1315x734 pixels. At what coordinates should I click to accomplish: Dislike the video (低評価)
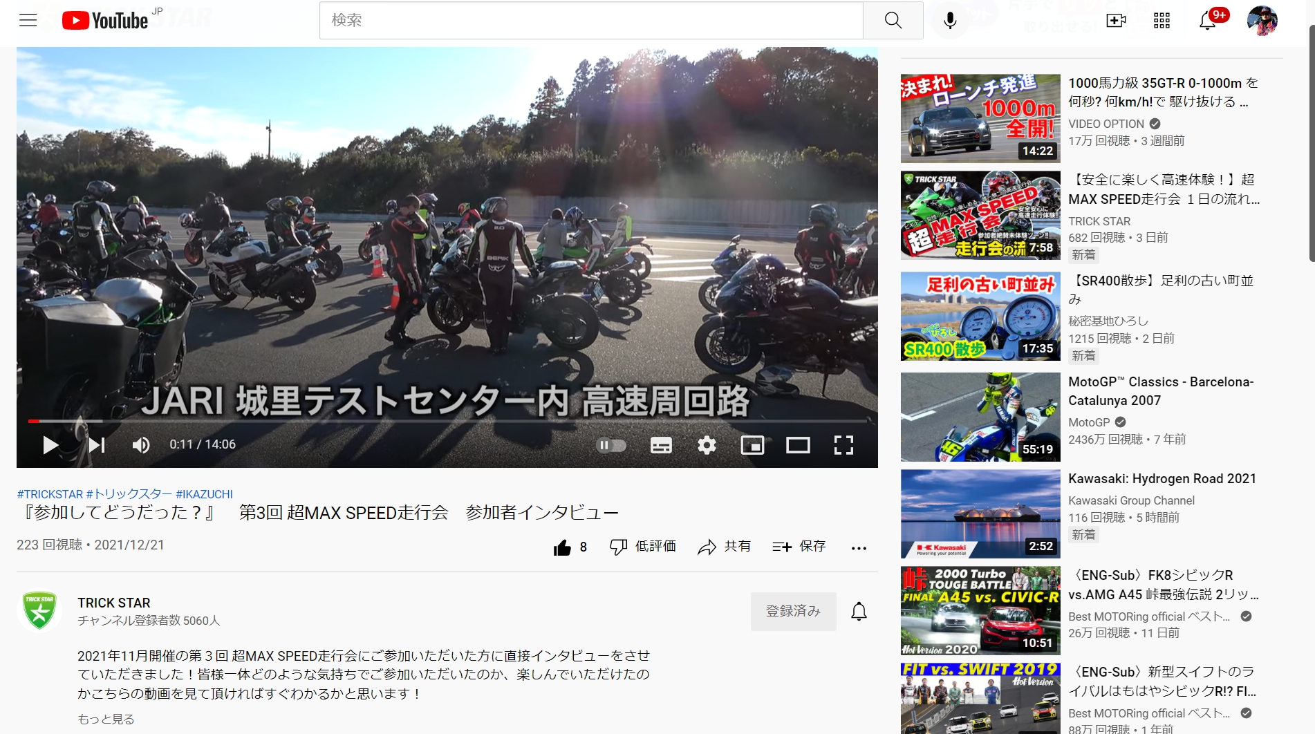(x=643, y=547)
